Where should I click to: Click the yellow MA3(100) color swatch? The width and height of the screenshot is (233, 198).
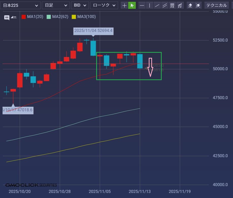tap(74, 17)
